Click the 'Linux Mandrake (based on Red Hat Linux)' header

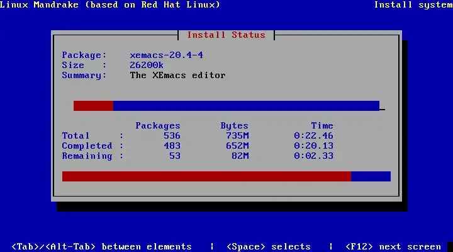110,4
